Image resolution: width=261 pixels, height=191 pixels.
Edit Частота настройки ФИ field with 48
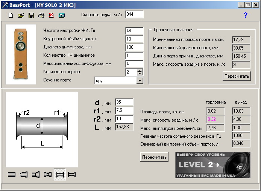(x=134, y=31)
